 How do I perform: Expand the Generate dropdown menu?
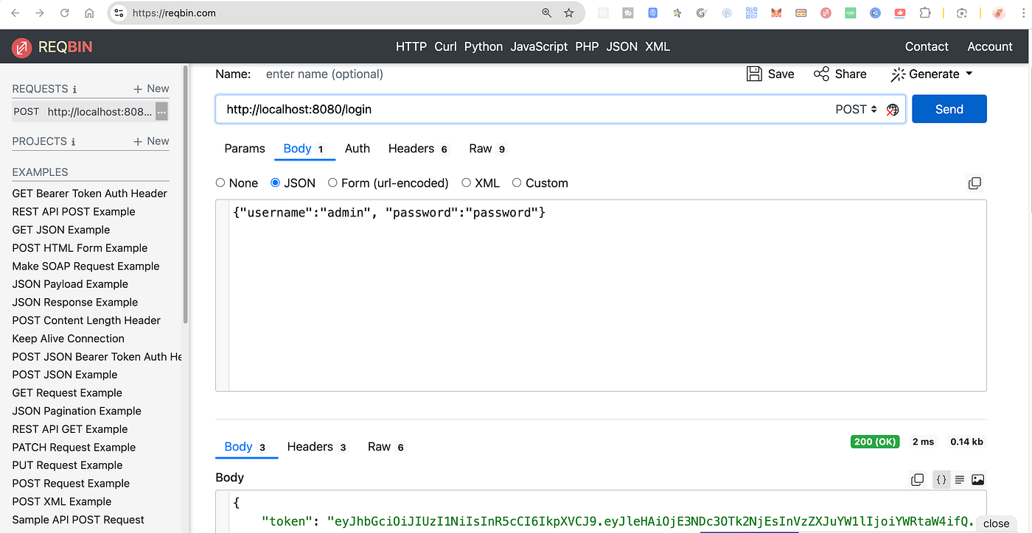[968, 74]
